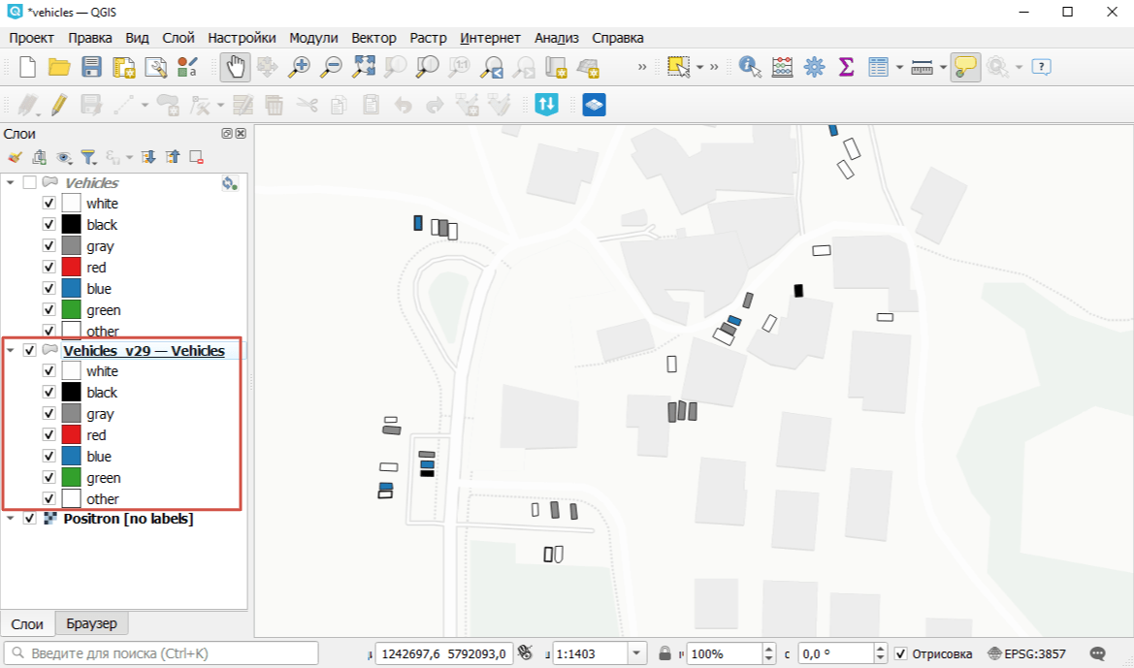Click the Zoom In magnifier tool
Screen dimensions: 1134x668
point(300,67)
